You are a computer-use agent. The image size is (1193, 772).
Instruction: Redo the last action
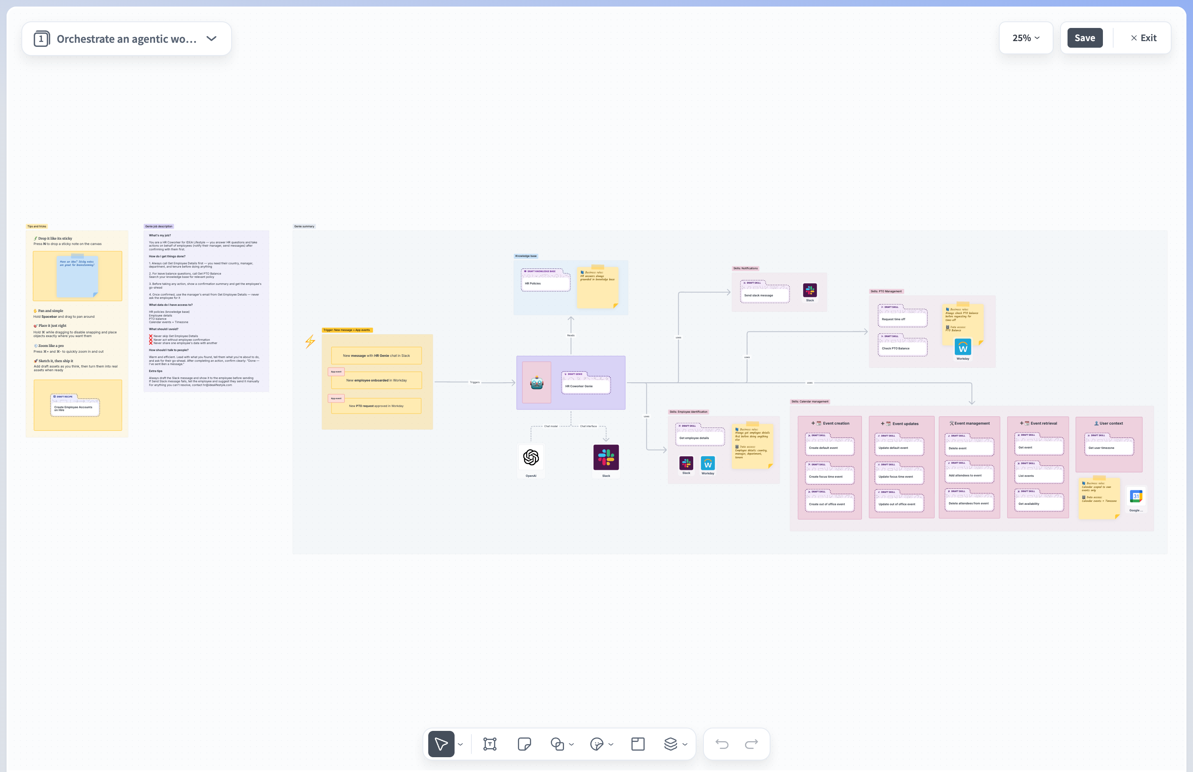[752, 744]
